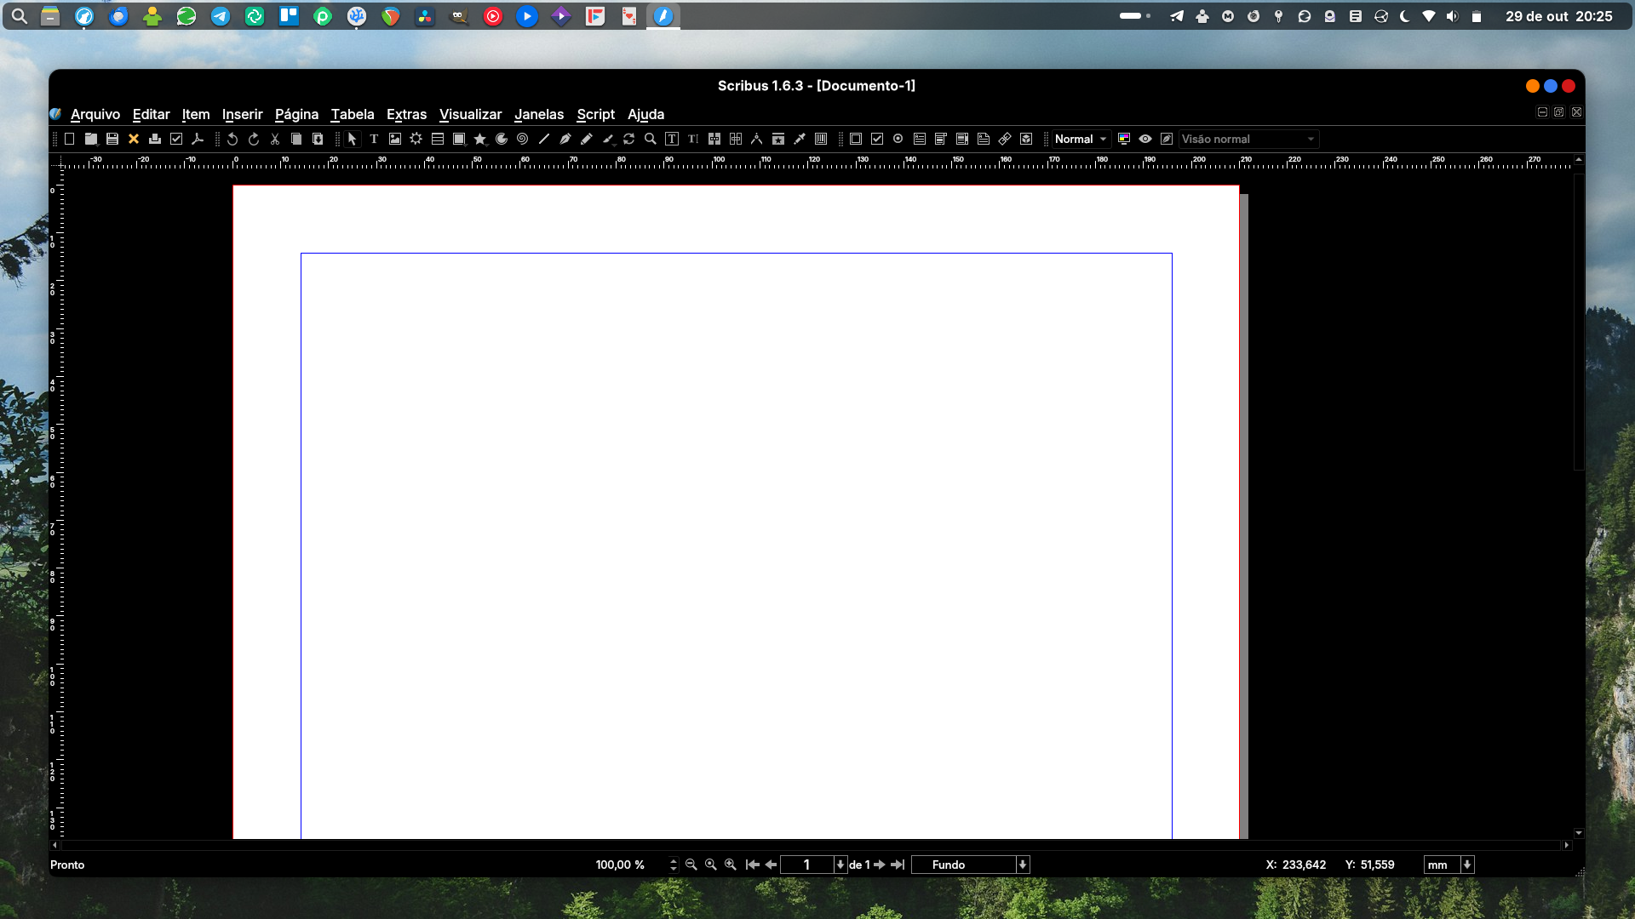1635x919 pixels.
Task: Open the 'Visão normal' view dropdown
Action: click(1248, 139)
